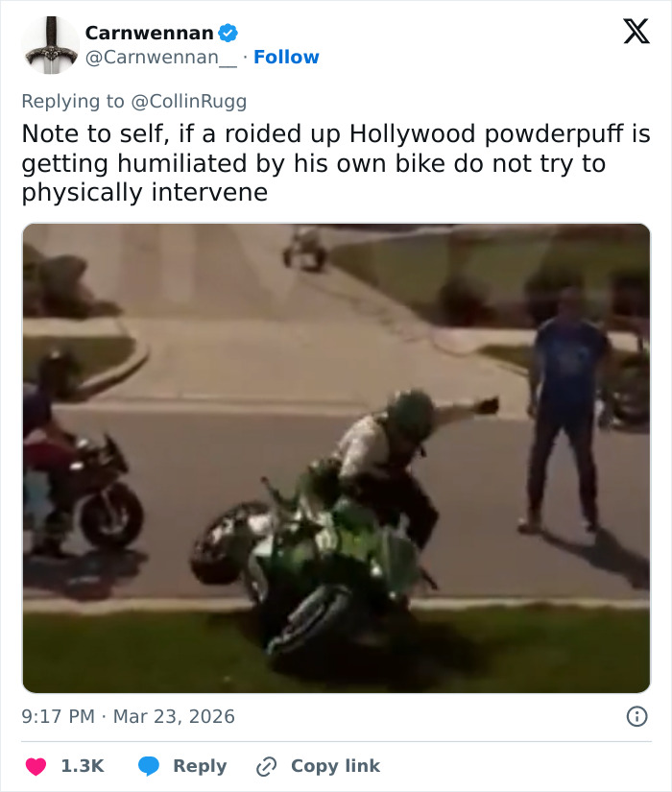Click the sword avatar of Carnwennan
This screenshot has height=792, width=672.
coord(49,44)
